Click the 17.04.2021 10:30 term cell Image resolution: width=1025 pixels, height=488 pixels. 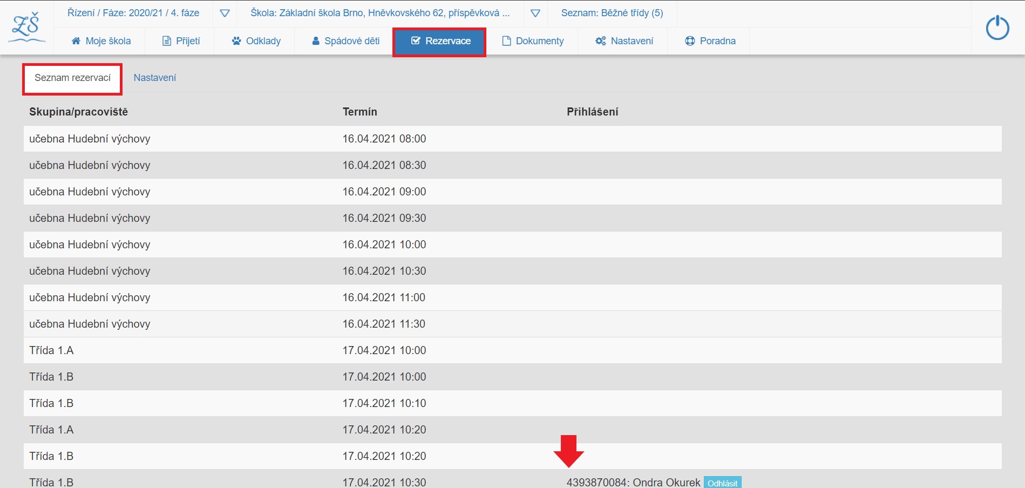point(384,482)
